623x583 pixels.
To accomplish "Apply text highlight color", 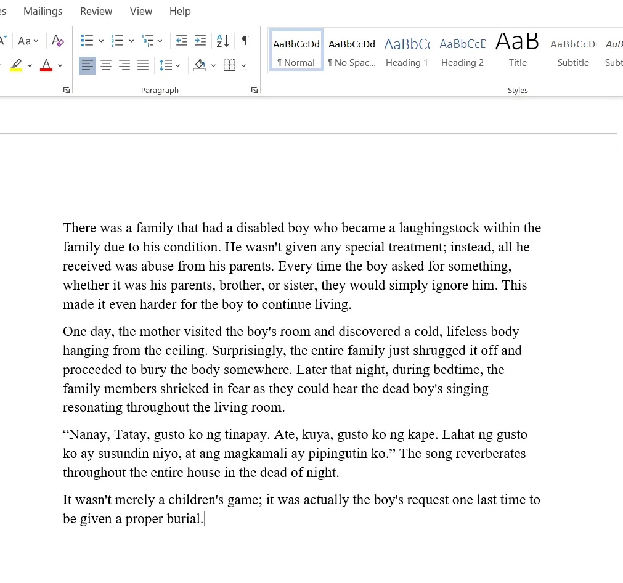I will [x=16, y=65].
